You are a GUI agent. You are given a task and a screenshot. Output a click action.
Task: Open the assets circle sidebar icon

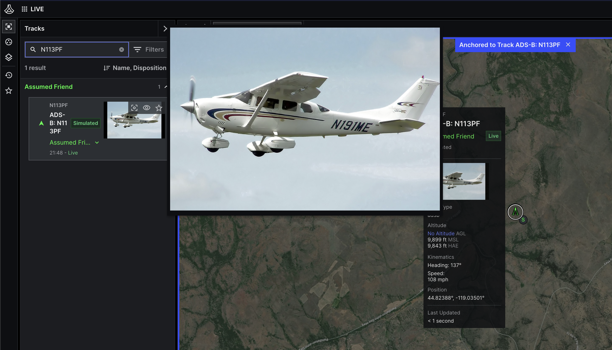pyautogui.click(x=9, y=42)
